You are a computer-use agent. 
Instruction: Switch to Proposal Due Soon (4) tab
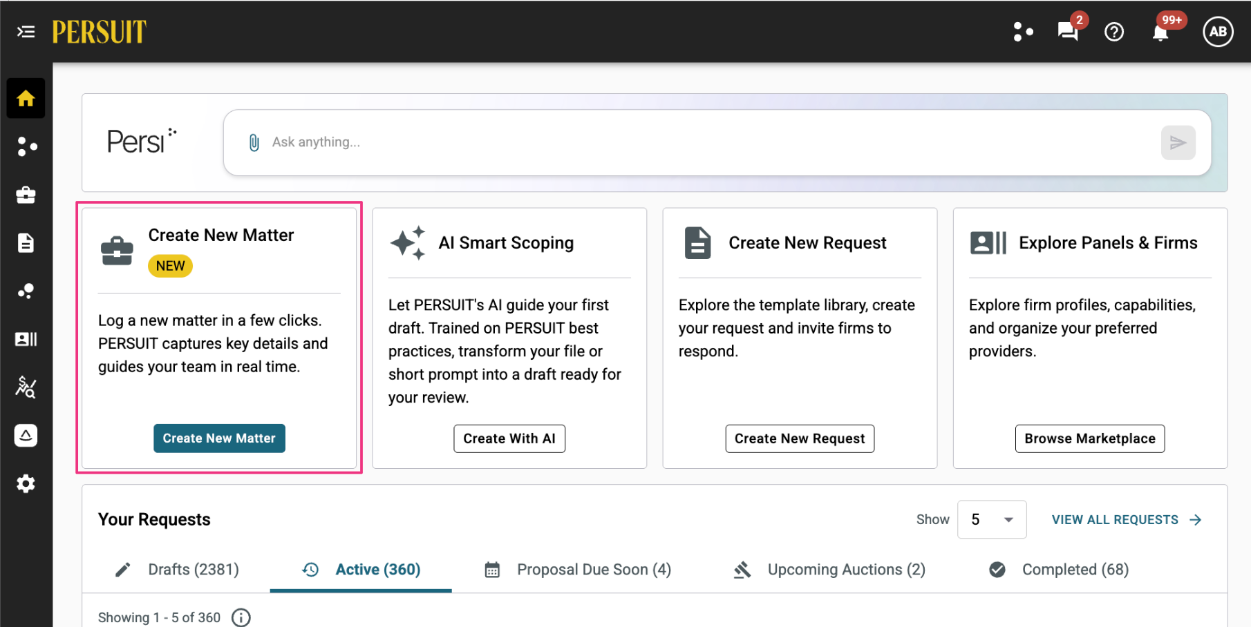pyautogui.click(x=578, y=570)
